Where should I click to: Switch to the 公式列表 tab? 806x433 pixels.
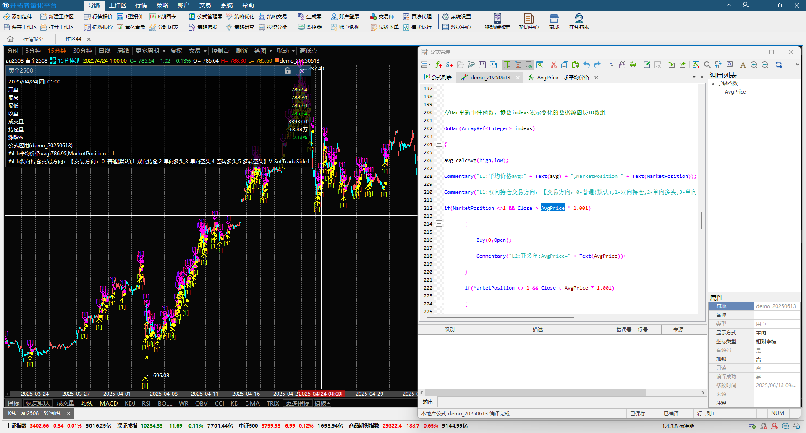point(438,77)
